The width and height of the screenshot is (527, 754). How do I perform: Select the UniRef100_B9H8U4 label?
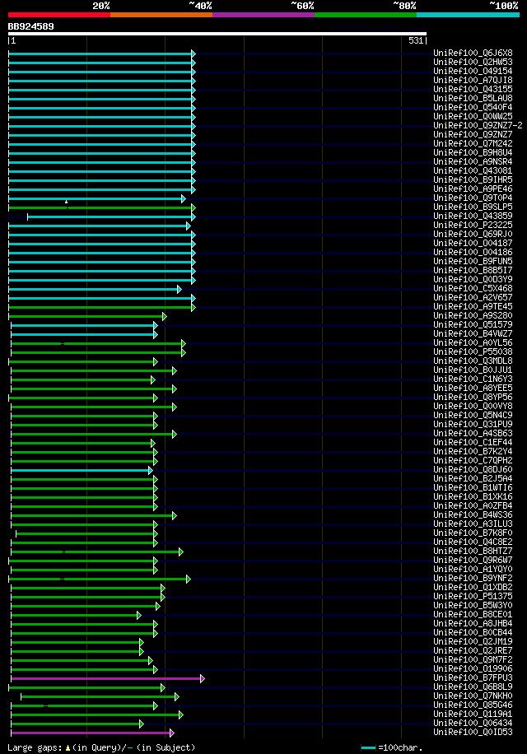[473, 153]
